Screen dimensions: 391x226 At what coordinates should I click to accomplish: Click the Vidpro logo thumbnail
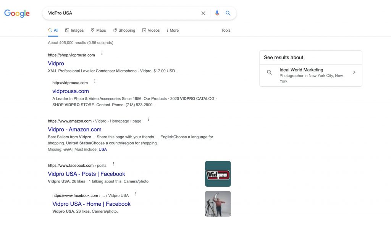[218, 174]
